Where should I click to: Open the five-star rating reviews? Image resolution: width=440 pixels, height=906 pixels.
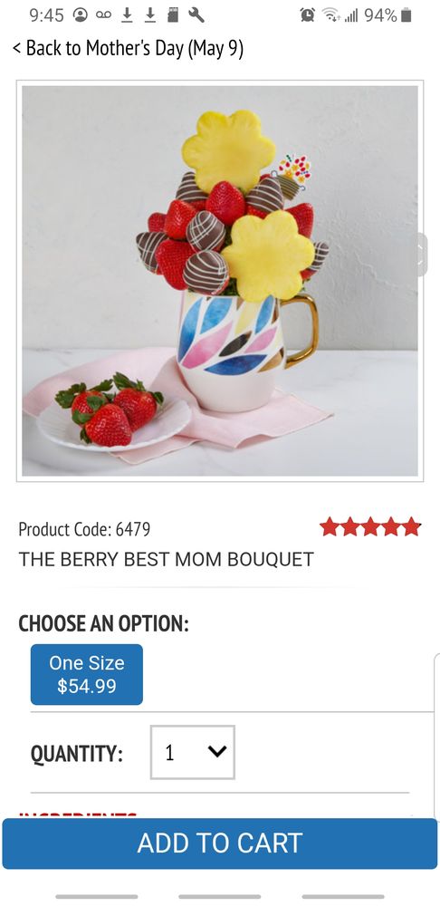(369, 527)
